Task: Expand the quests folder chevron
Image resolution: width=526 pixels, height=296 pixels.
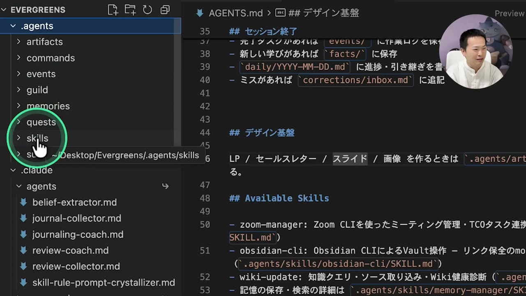Action: coord(18,122)
